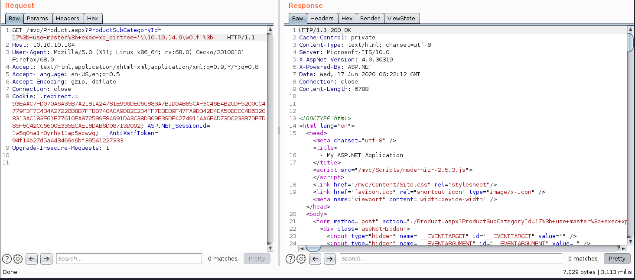
Task: Click the Response vertical scrollbar up arrow
Action: tap(631, 29)
